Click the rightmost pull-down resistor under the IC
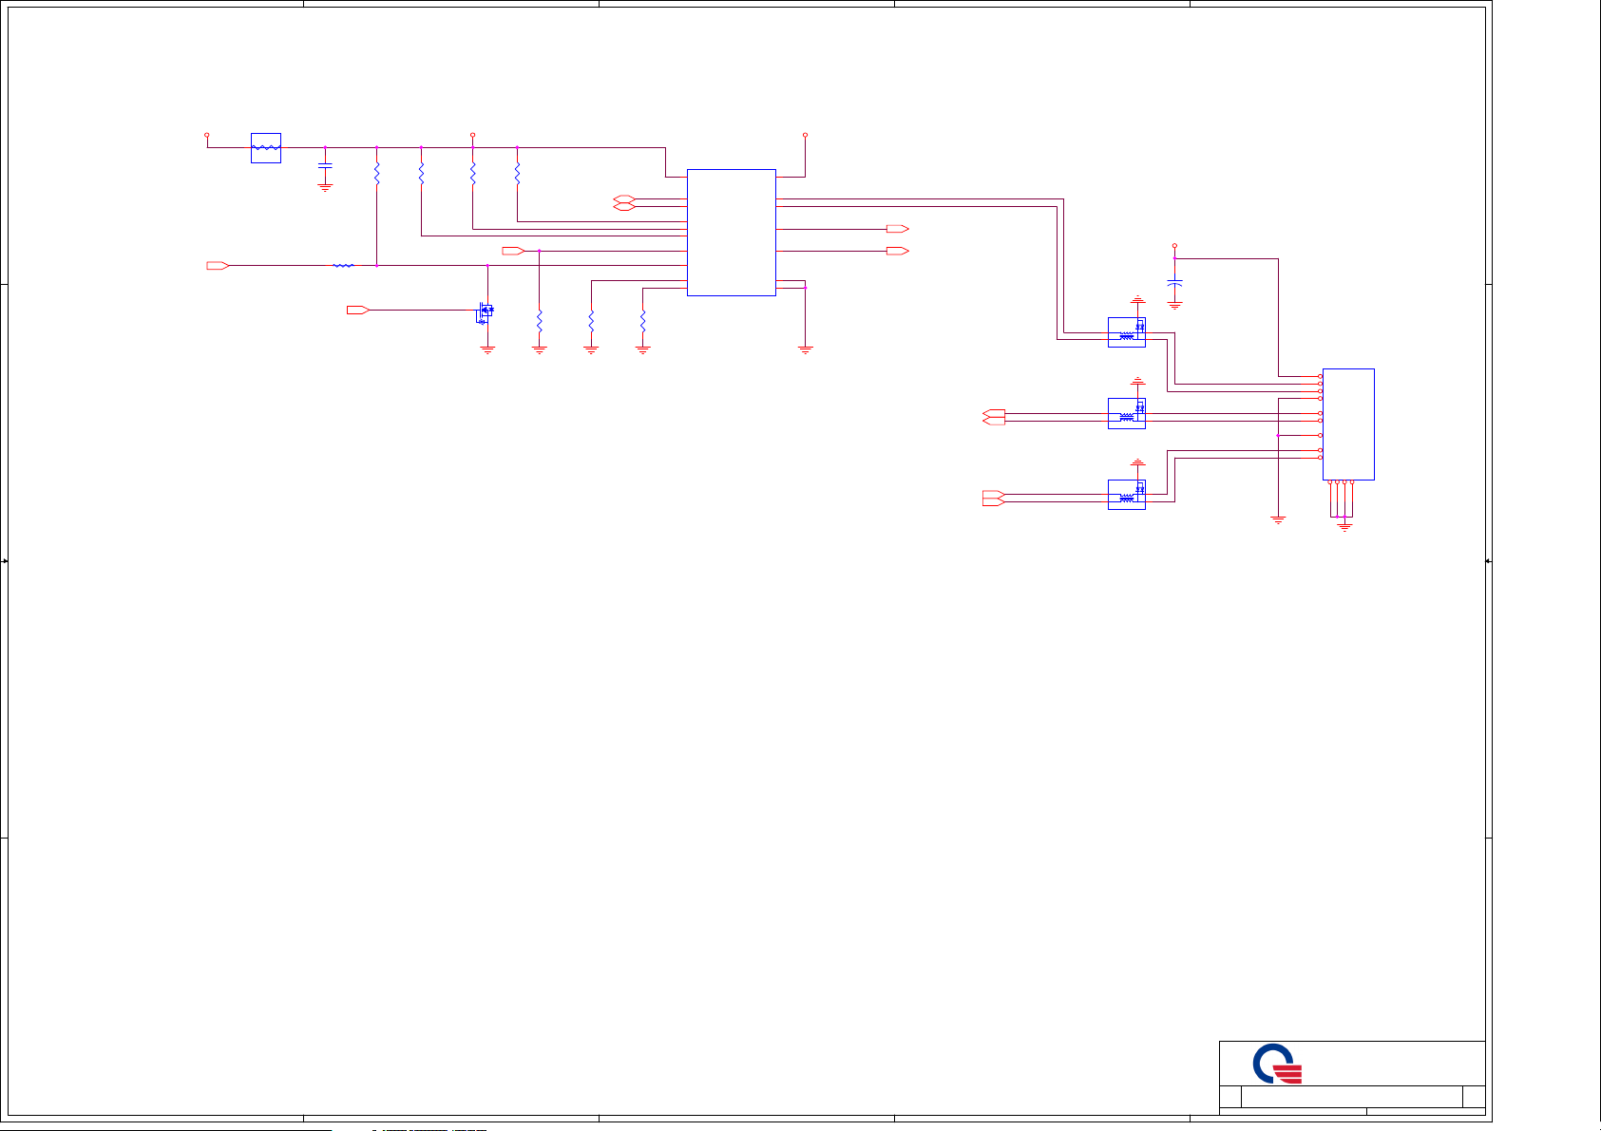 pos(643,320)
